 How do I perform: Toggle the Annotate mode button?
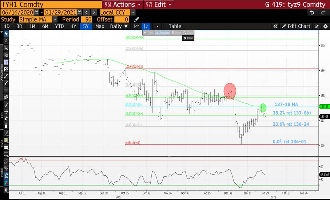point(163,33)
